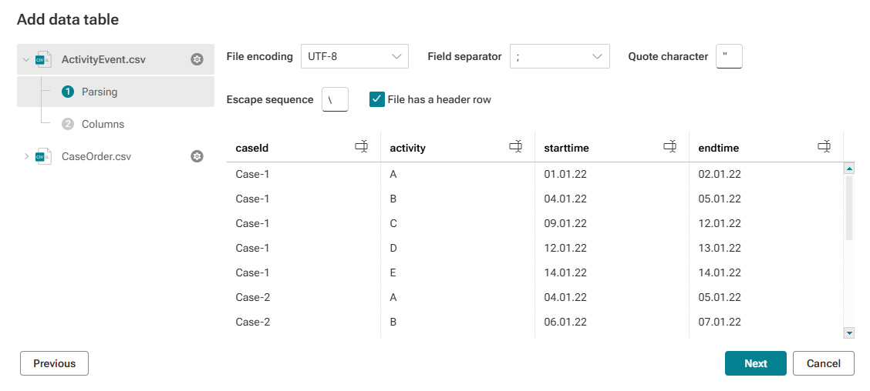Screen dimensions: 870x391
Task: Click the endtime column header
Action: click(766, 147)
